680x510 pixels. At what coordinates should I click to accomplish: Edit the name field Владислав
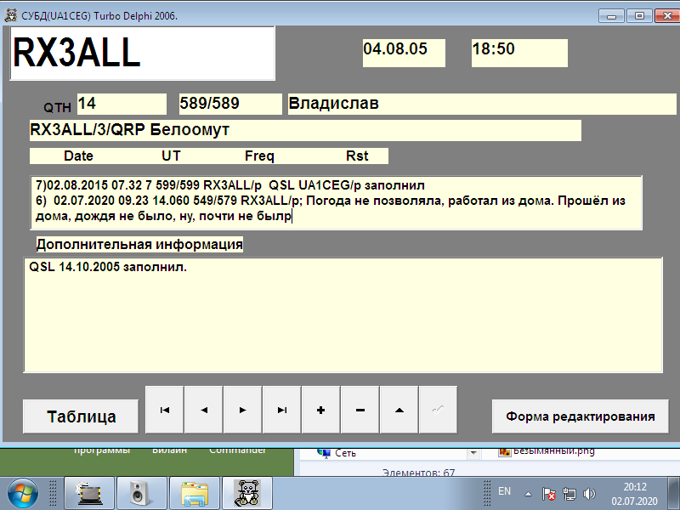(x=482, y=104)
